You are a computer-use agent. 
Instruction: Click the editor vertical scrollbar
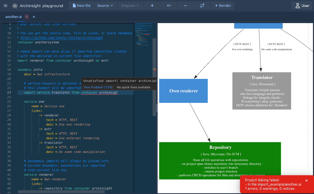click(154, 77)
